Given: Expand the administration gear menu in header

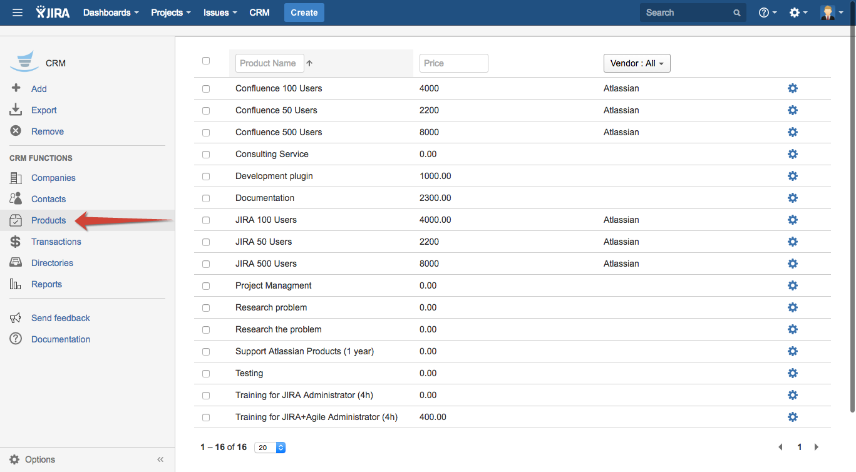Looking at the screenshot, I should (797, 13).
